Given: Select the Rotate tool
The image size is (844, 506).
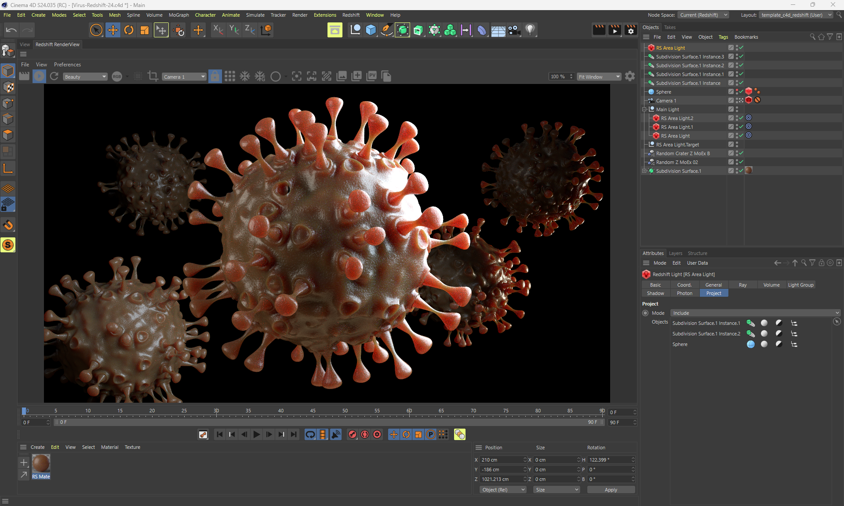Looking at the screenshot, I should [128, 30].
